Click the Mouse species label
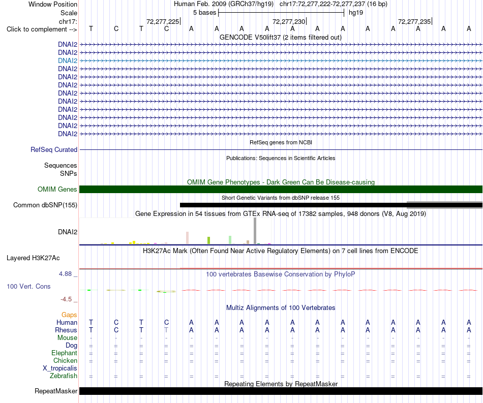Image resolution: width=483 pixels, height=403 pixels. tap(67, 338)
